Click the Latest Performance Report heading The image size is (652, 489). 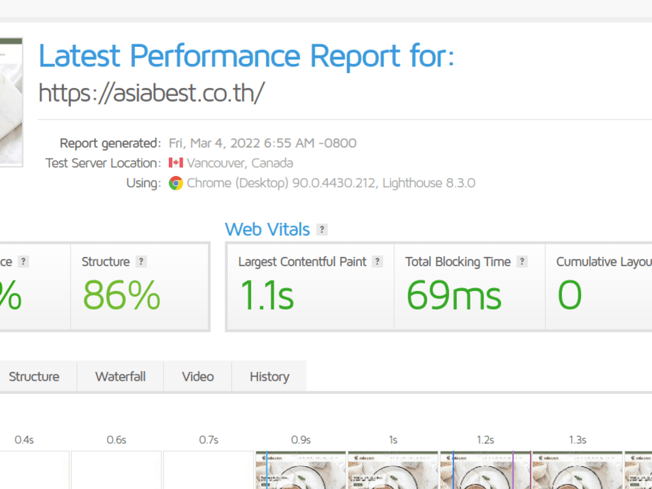(246, 55)
